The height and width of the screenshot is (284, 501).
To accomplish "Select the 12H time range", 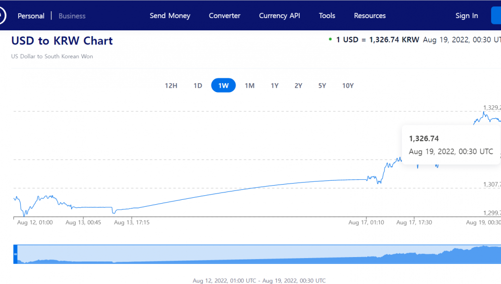I will point(171,86).
